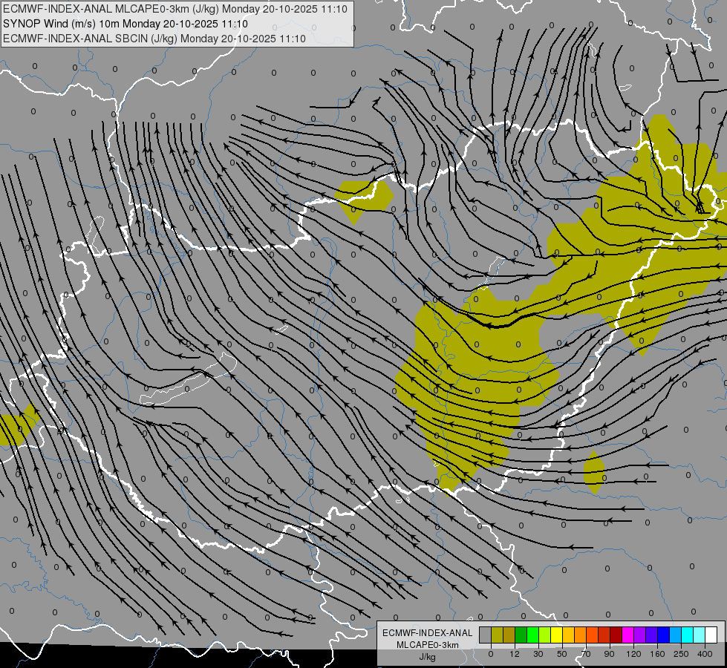Pick the dark red legend swatch
The height and width of the screenshot is (668, 727).
[x=616, y=635]
